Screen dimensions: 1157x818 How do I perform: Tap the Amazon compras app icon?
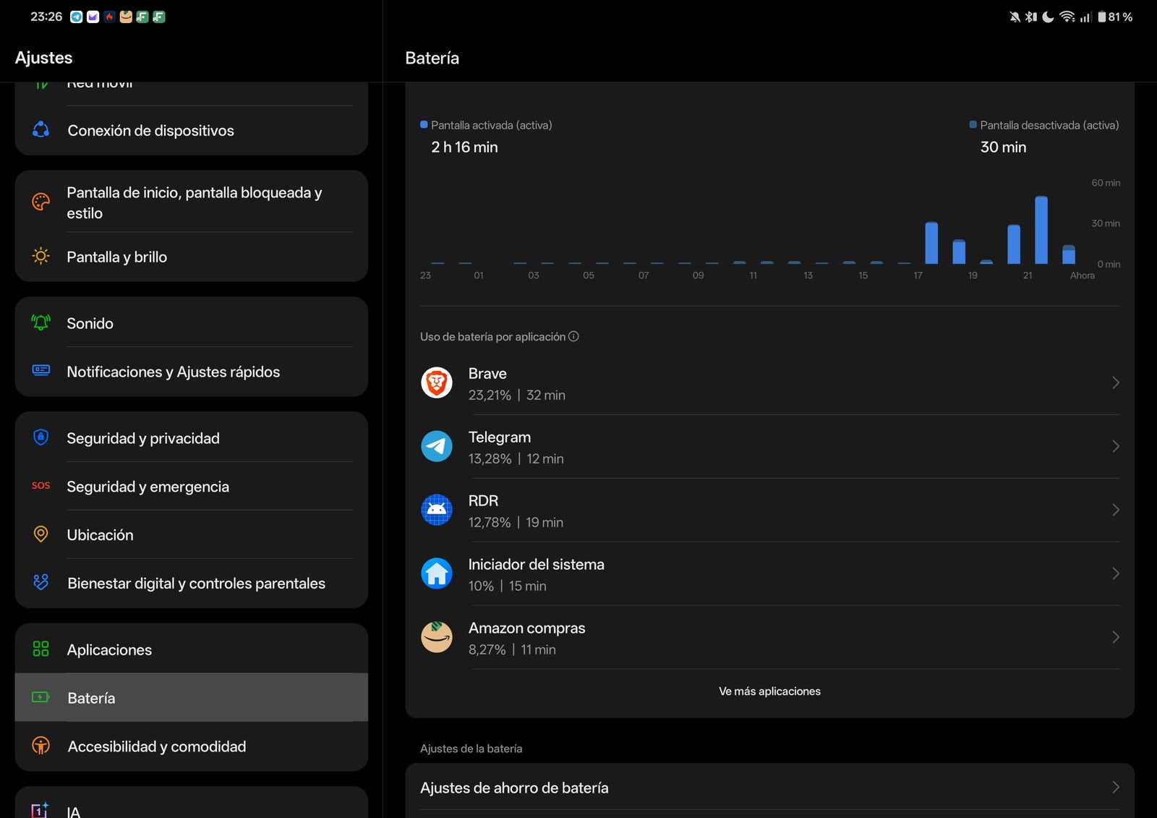tap(437, 638)
